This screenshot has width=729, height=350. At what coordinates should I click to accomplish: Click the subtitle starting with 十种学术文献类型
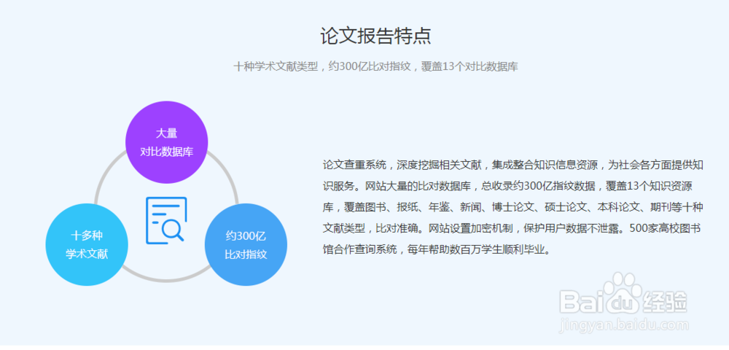click(x=375, y=66)
